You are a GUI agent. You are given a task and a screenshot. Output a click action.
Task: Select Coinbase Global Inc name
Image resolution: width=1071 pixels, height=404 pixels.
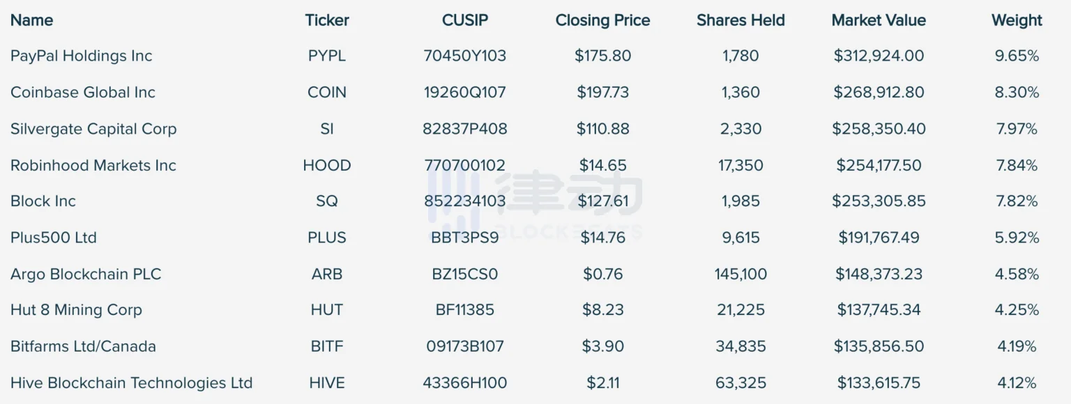point(83,92)
